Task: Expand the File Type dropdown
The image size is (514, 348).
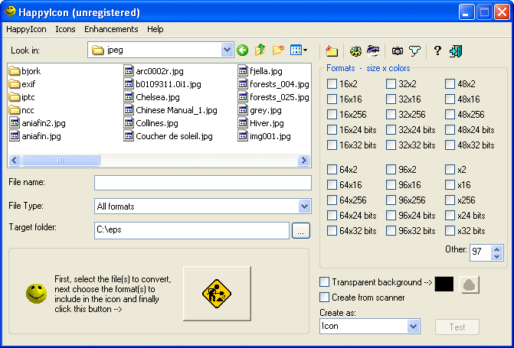Action: click(304, 207)
